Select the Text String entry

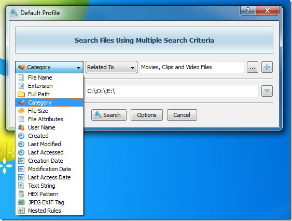click(x=49, y=186)
